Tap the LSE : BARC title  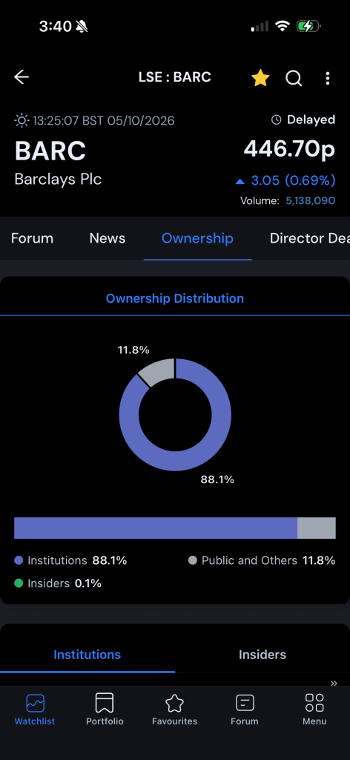175,77
